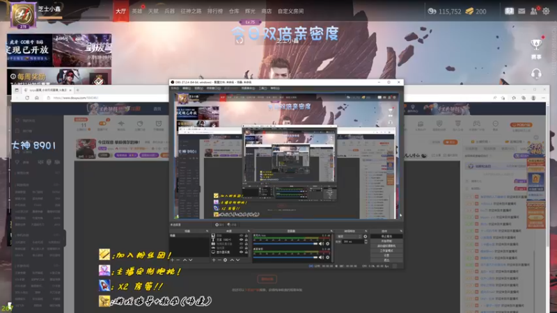Switch to 英雄 tab in game

[137, 11]
